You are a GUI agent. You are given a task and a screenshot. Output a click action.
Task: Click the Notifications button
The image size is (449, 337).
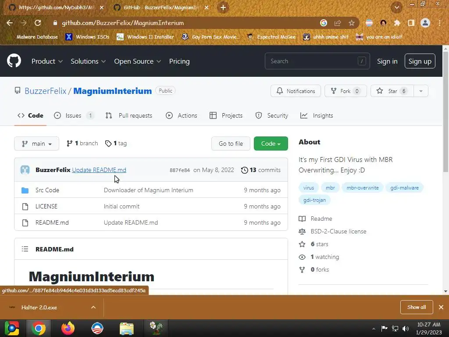coord(296,91)
